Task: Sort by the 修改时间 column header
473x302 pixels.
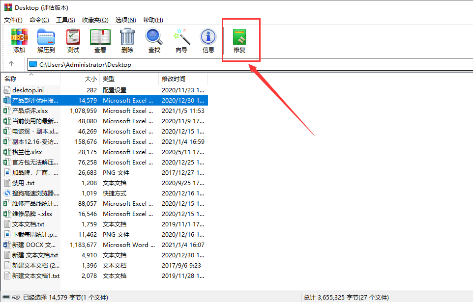Action: pos(183,79)
